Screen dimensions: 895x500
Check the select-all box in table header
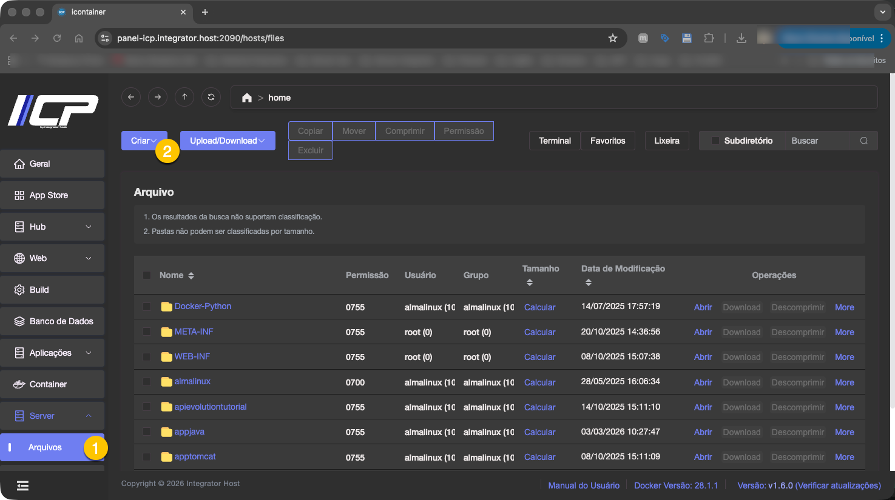pyautogui.click(x=147, y=275)
